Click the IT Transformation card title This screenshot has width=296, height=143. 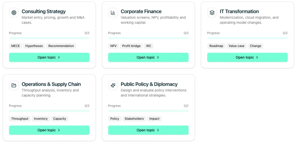coord(239,12)
